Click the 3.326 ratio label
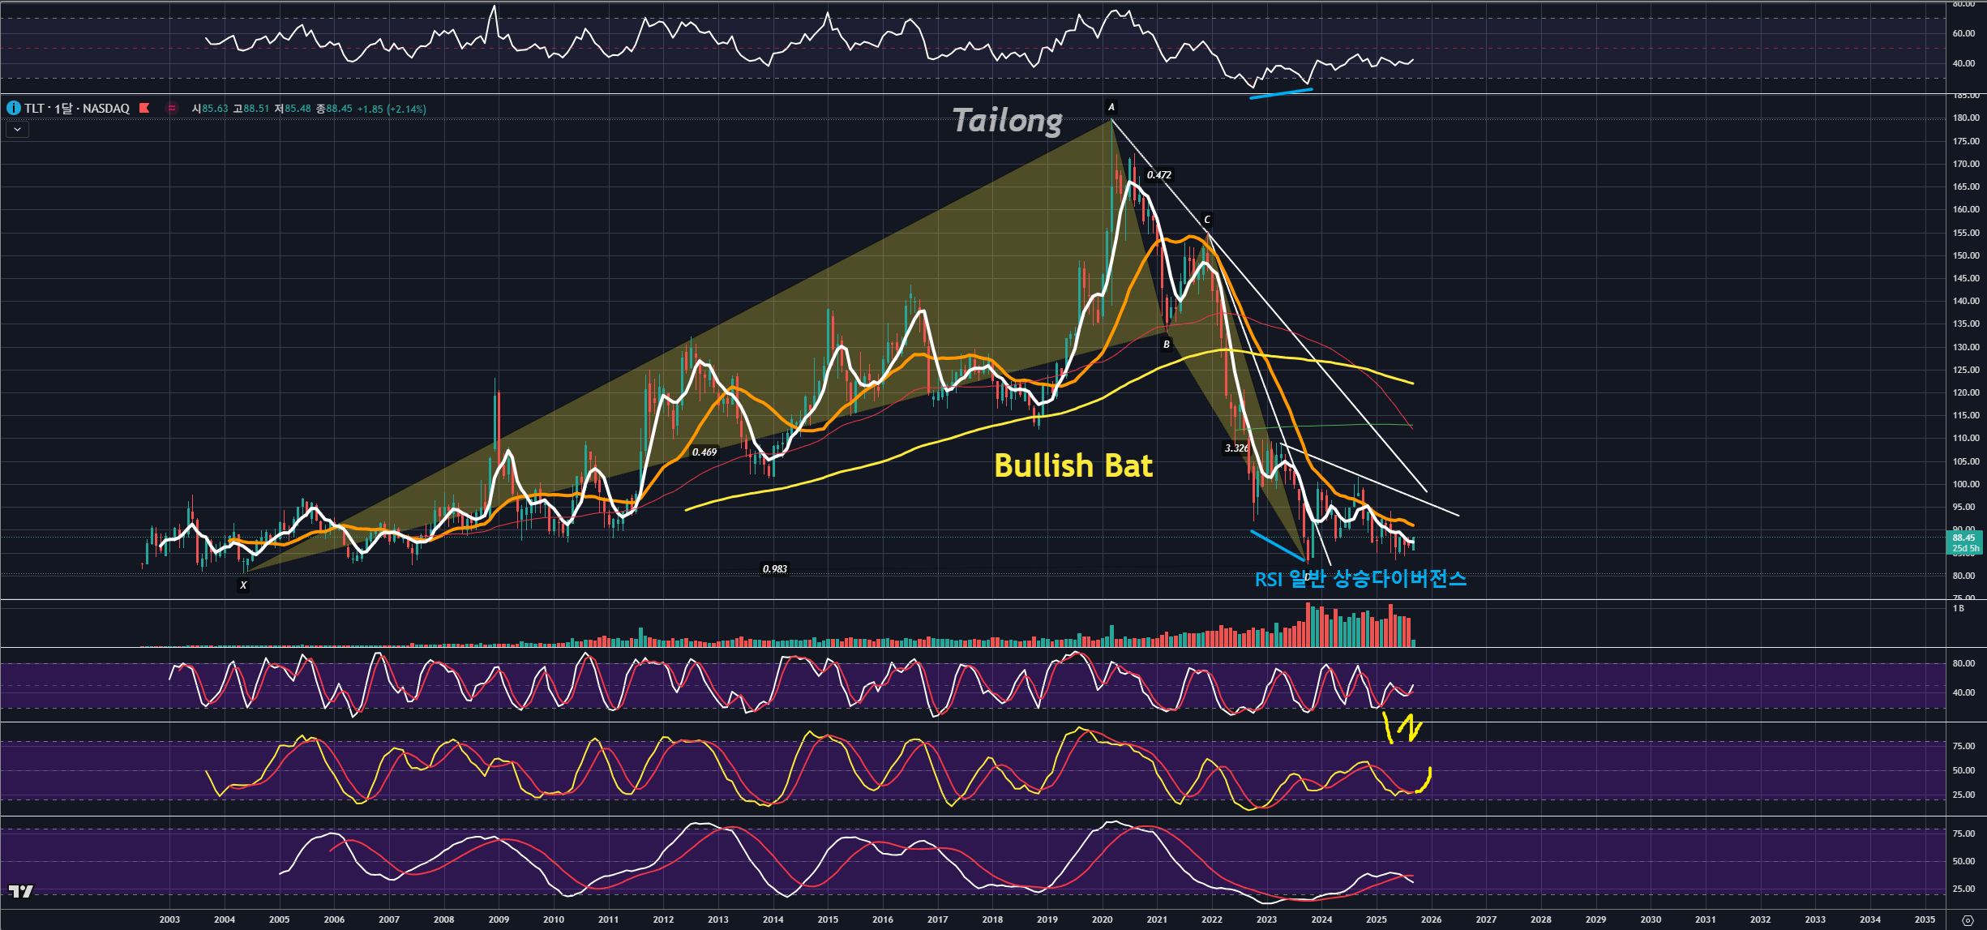The image size is (1987, 930). point(1235,448)
